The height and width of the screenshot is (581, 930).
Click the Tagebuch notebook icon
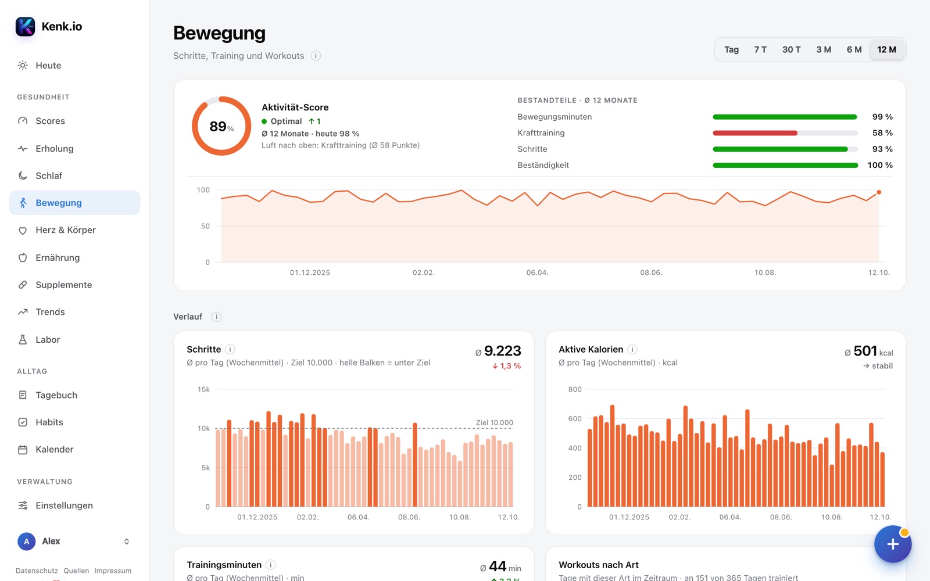click(23, 395)
